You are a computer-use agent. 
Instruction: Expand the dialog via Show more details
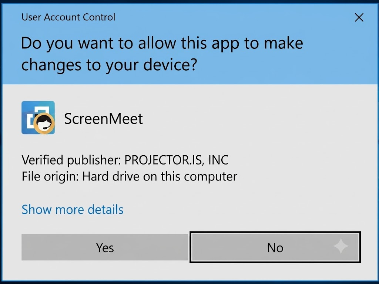coord(73,209)
